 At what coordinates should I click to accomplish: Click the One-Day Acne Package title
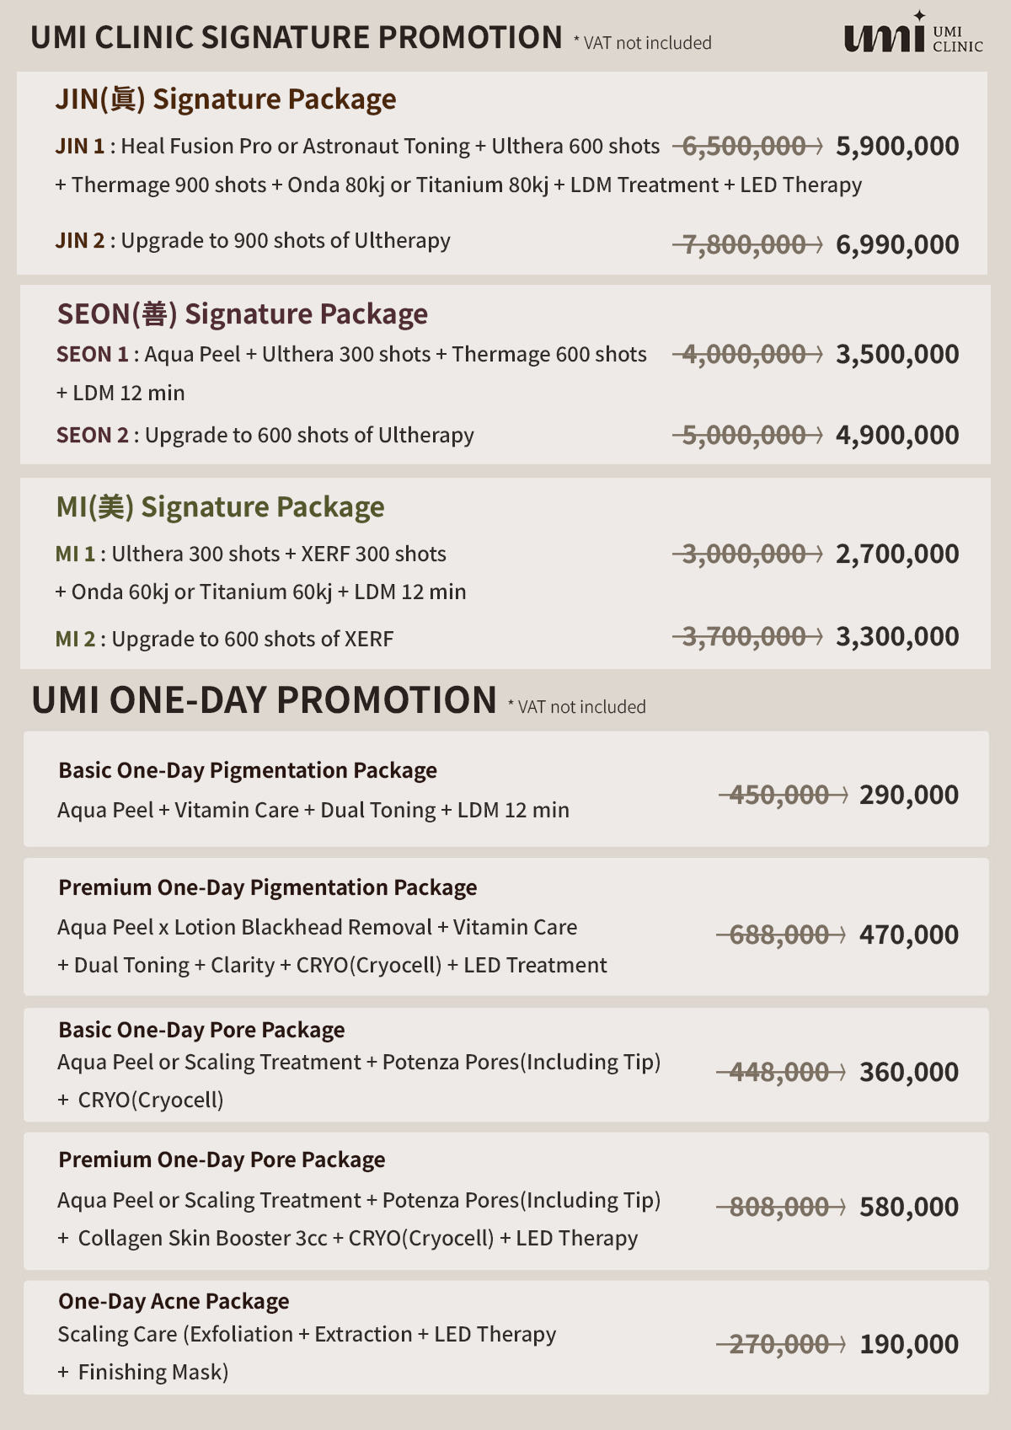(x=174, y=1301)
